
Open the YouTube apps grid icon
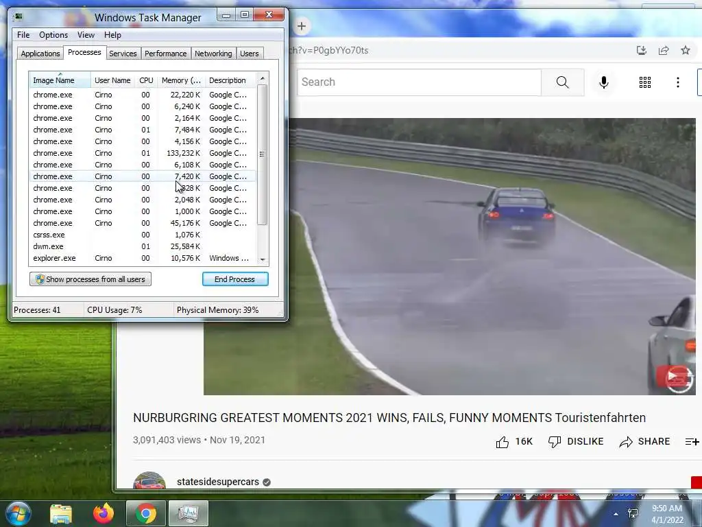point(644,82)
